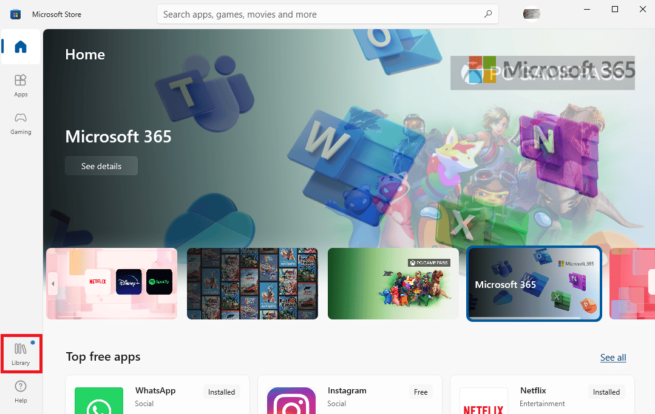
Task: Open the Home section in sidebar
Action: (x=21, y=47)
